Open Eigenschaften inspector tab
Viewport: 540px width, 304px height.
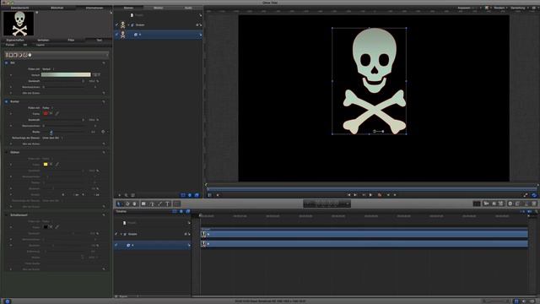coord(15,40)
